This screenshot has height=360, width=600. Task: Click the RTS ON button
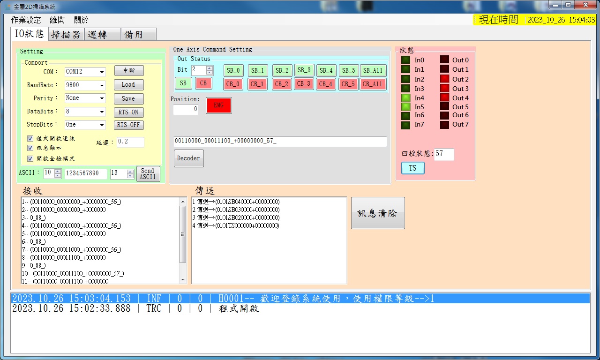coord(129,112)
